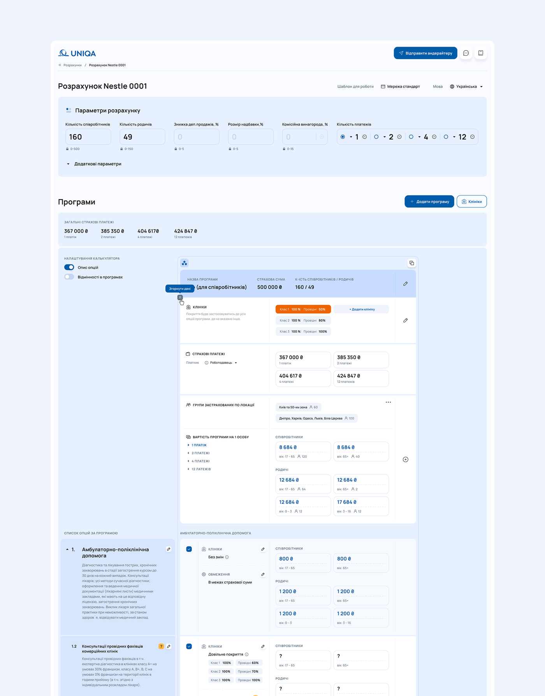Edit option 1.2 Консультації провідних фахівців pencil

169,646
